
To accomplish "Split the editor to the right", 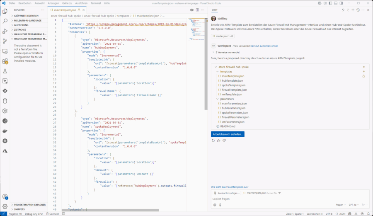I will pyautogui.click(x=197, y=10).
